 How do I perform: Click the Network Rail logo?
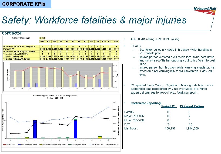[x=205, y=11]
